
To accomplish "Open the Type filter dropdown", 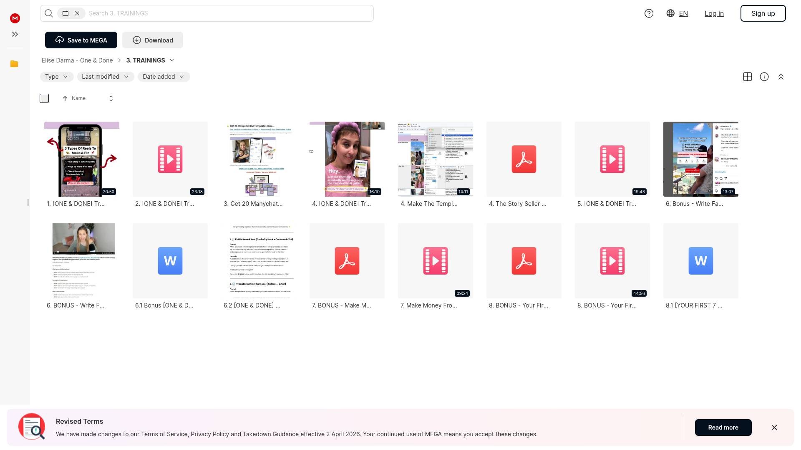I will (57, 77).
